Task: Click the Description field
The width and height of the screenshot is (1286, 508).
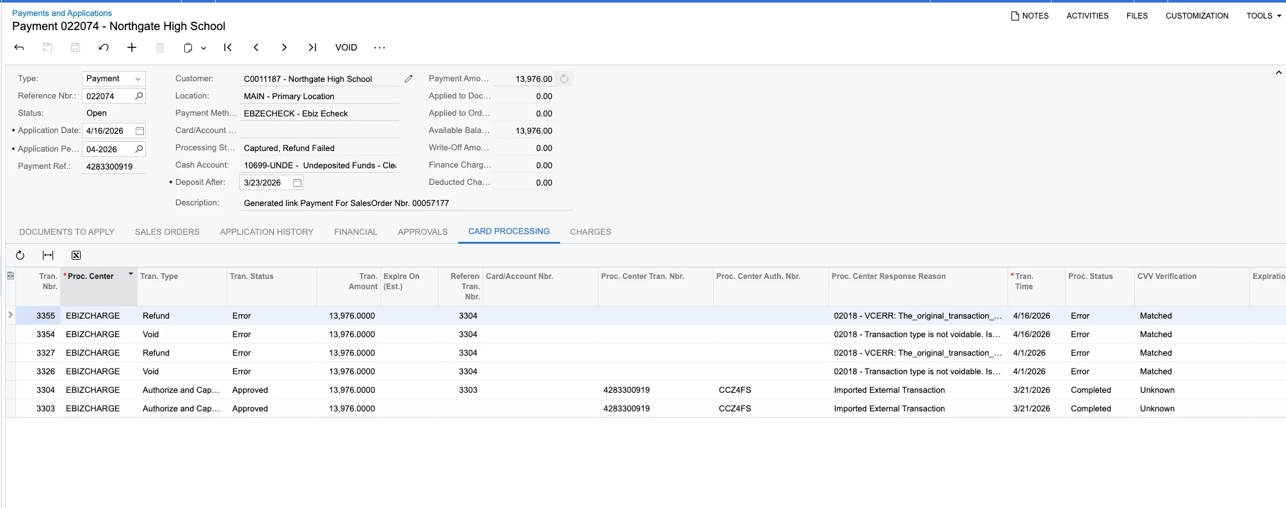Action: pyautogui.click(x=406, y=203)
